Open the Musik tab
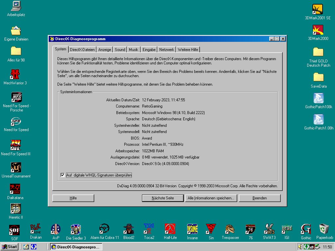The image size is (335, 251). tap(133, 50)
